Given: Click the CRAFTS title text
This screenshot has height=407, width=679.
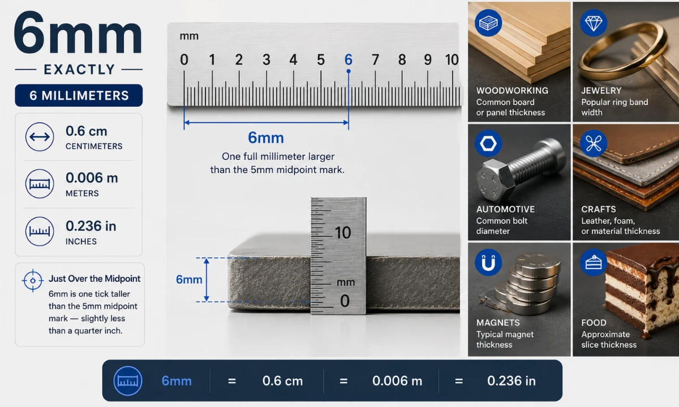Looking at the screenshot, I should click(599, 209).
